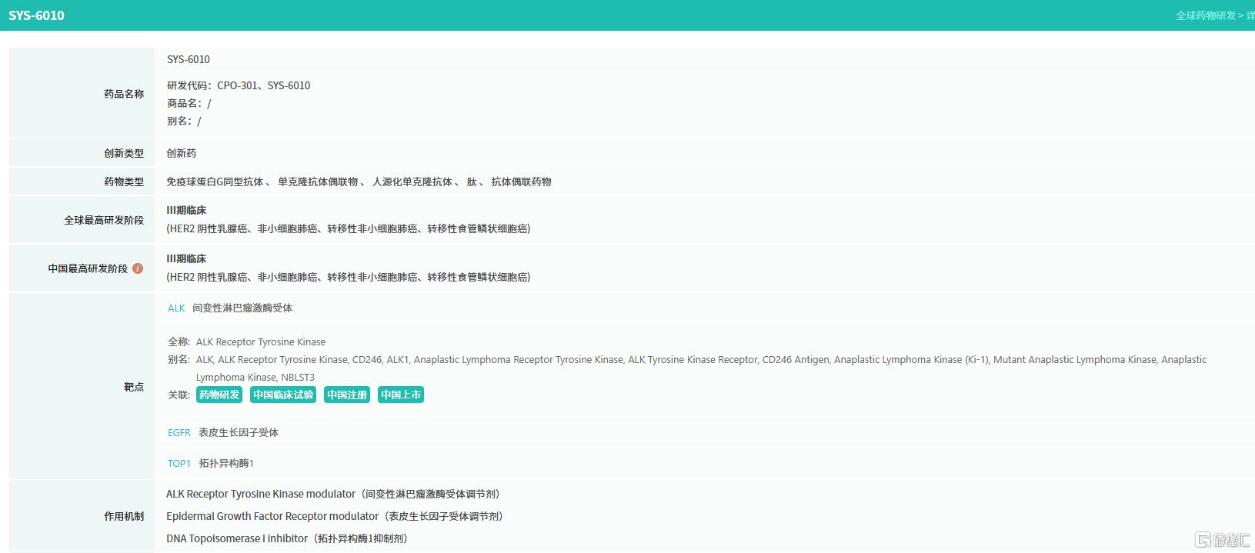Click the 作用机制 row label

pos(124,516)
